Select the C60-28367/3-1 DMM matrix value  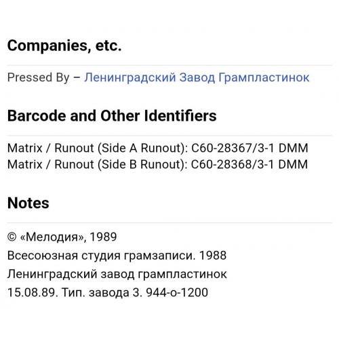[250, 148]
